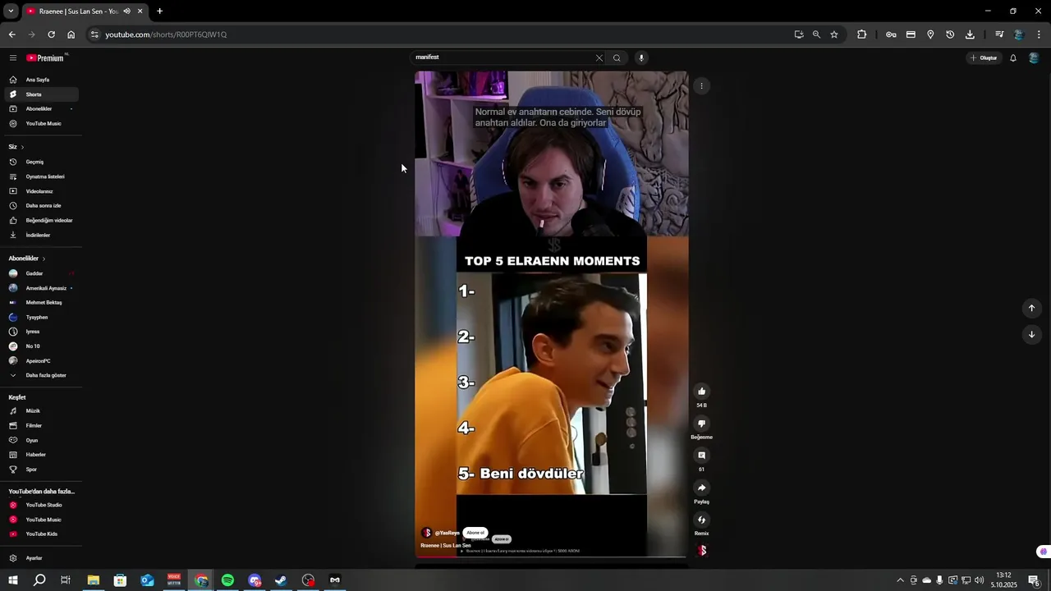Remix this Short
Screen dimensions: 1051x591
pos(701,520)
